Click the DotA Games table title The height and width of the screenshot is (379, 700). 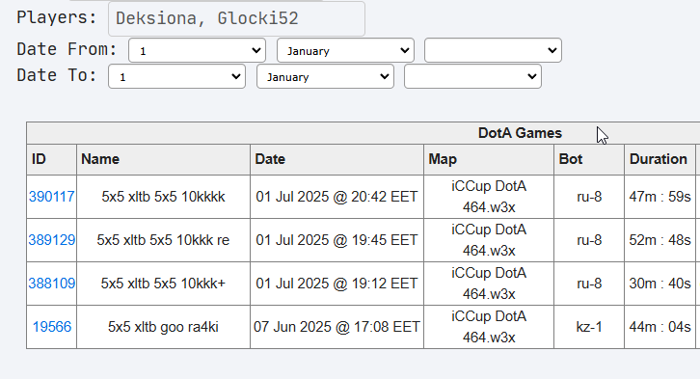[x=520, y=133]
